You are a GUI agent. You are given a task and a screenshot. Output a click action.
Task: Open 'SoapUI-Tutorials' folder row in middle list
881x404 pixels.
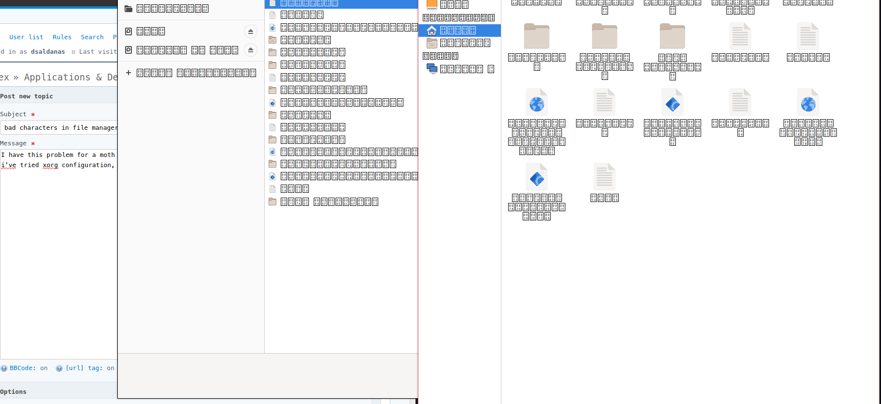coord(341,164)
